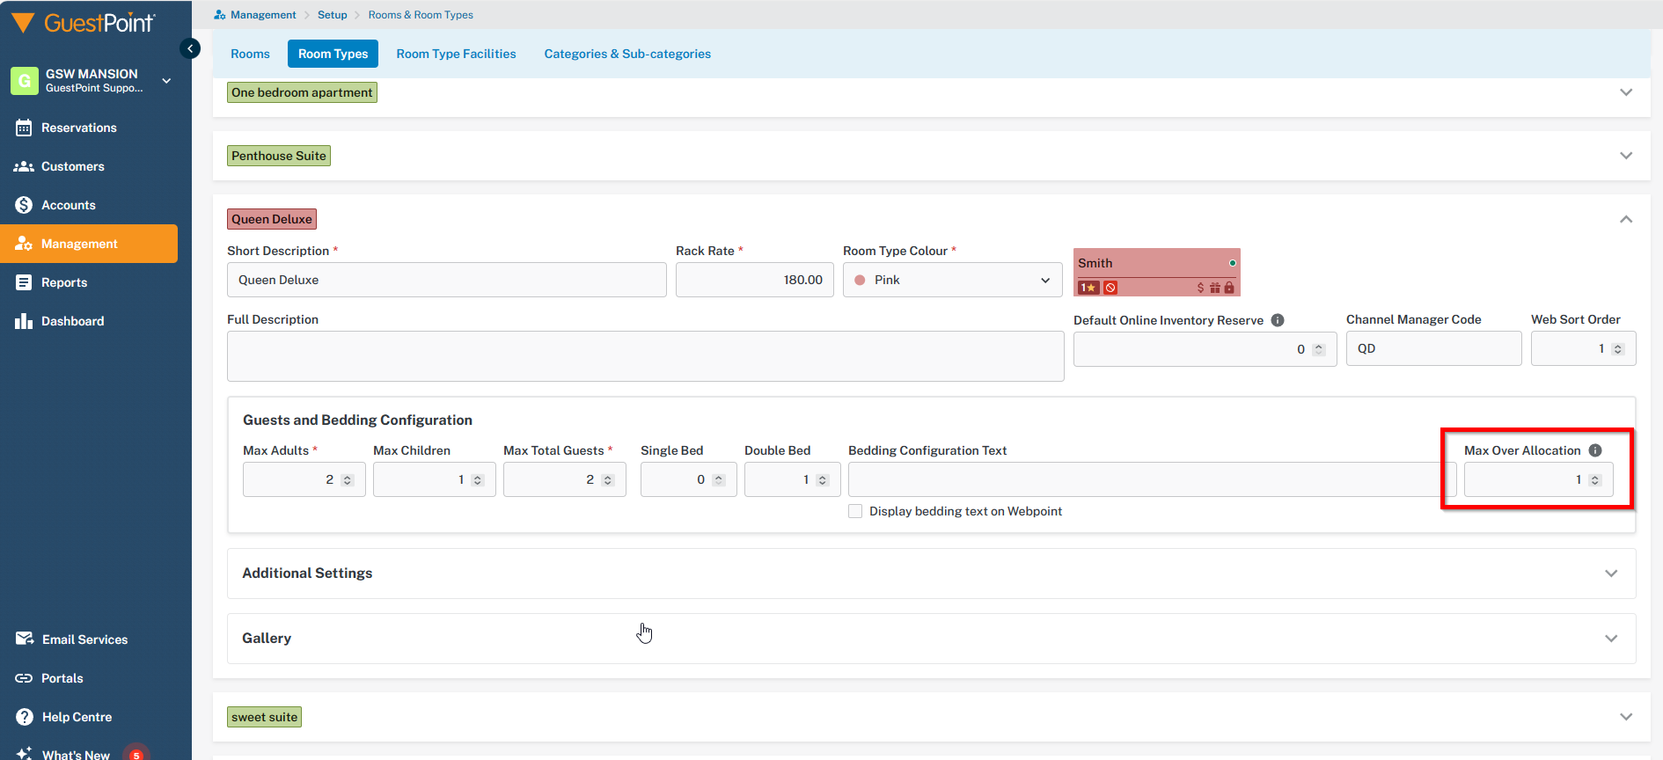Click the Short Description input field
The width and height of the screenshot is (1663, 760).
coord(447,280)
